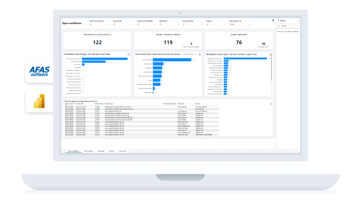Image resolution: width=360 pixels, height=204 pixels.
Task: Click the details table vertical scrollbar
Action: (271, 104)
